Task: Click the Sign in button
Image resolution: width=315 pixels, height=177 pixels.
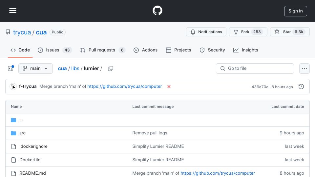Action: pos(295,11)
